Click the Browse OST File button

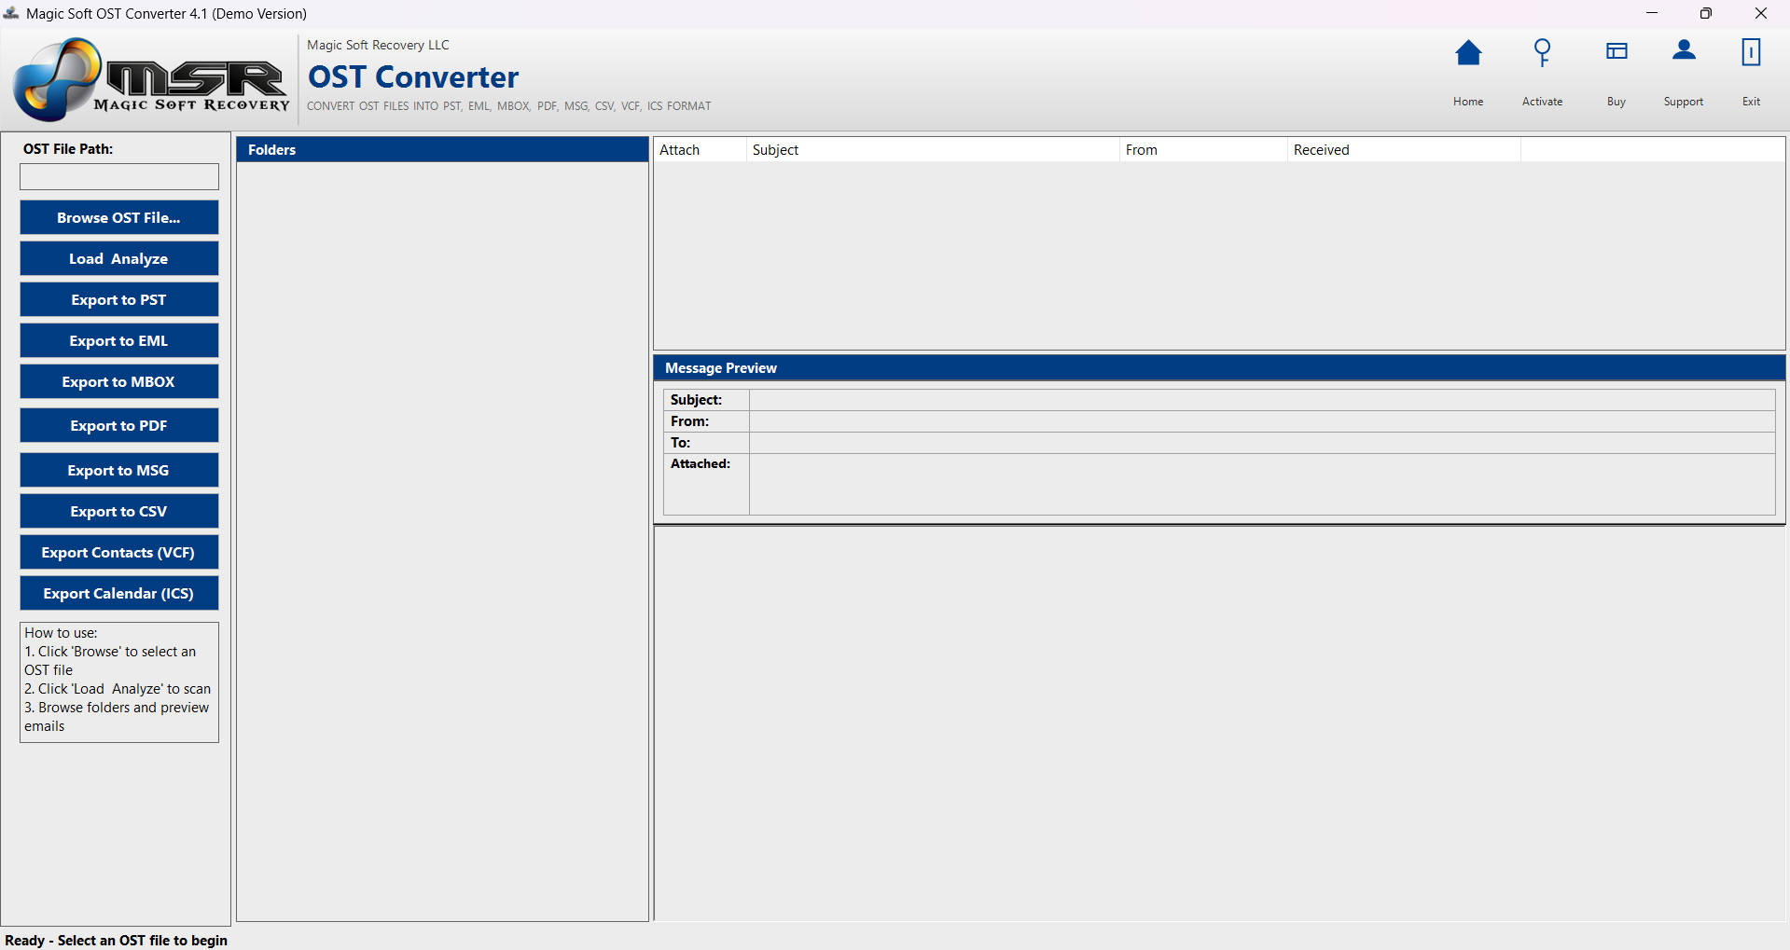pos(119,217)
